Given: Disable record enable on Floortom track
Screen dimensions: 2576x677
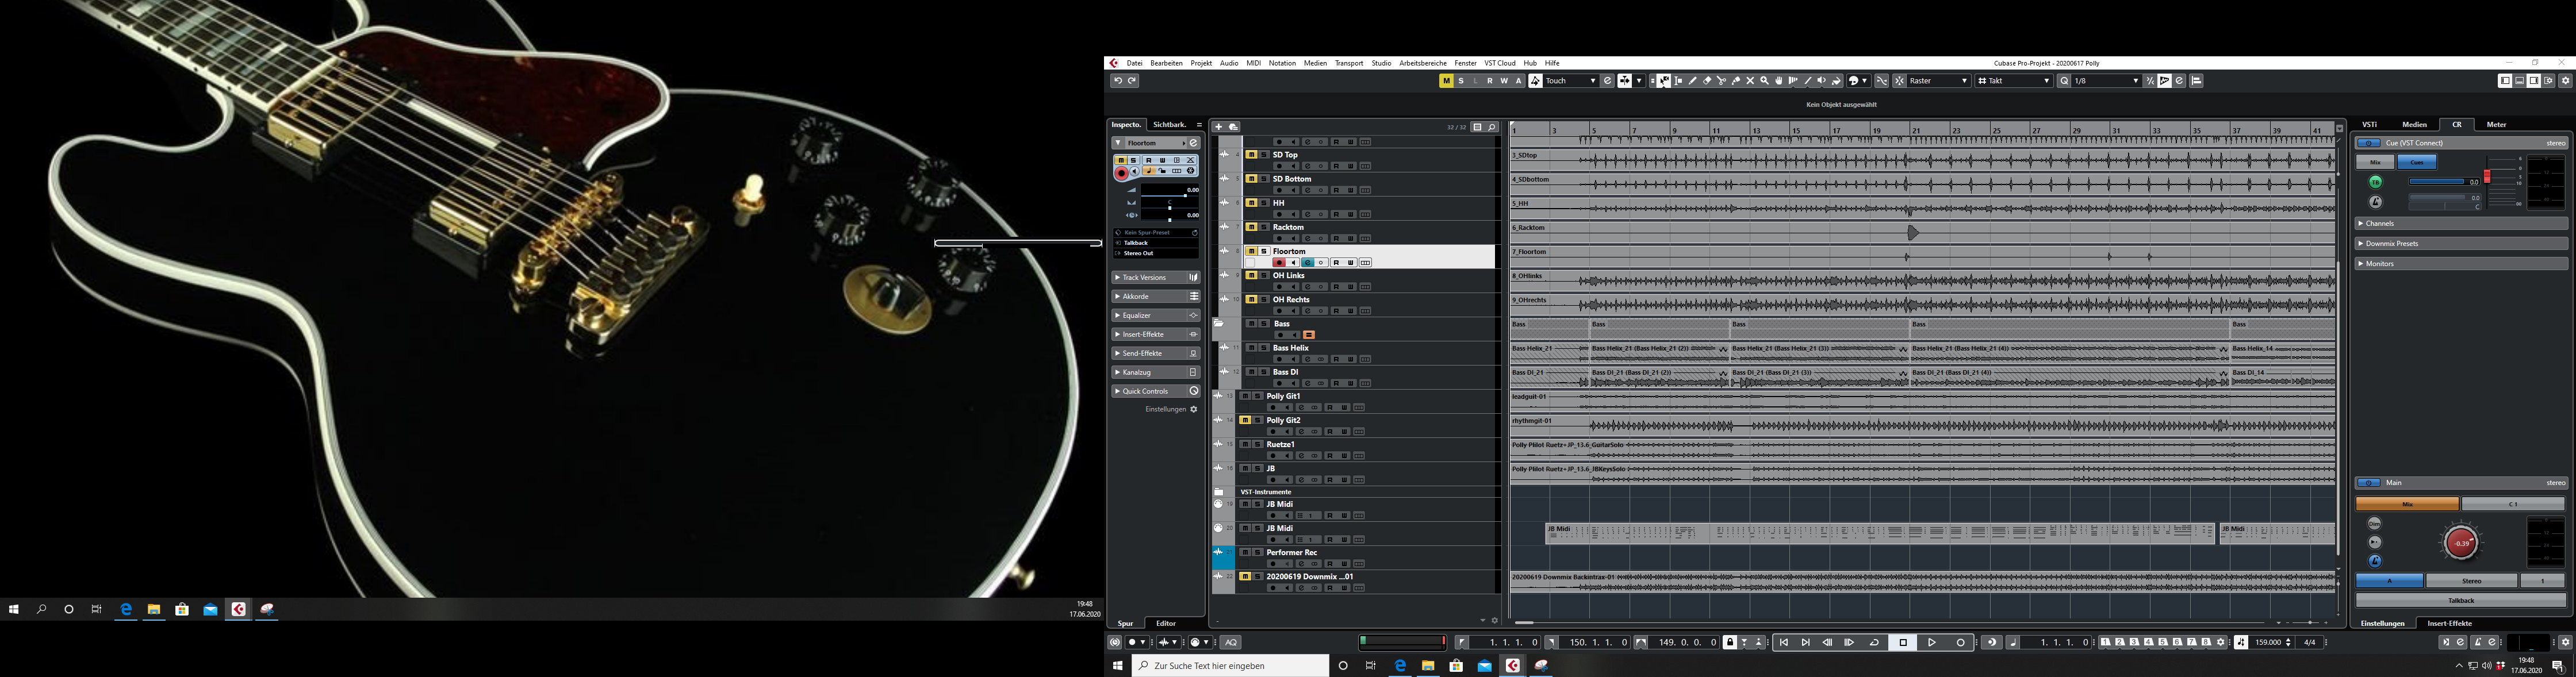Looking at the screenshot, I should [x=1279, y=263].
